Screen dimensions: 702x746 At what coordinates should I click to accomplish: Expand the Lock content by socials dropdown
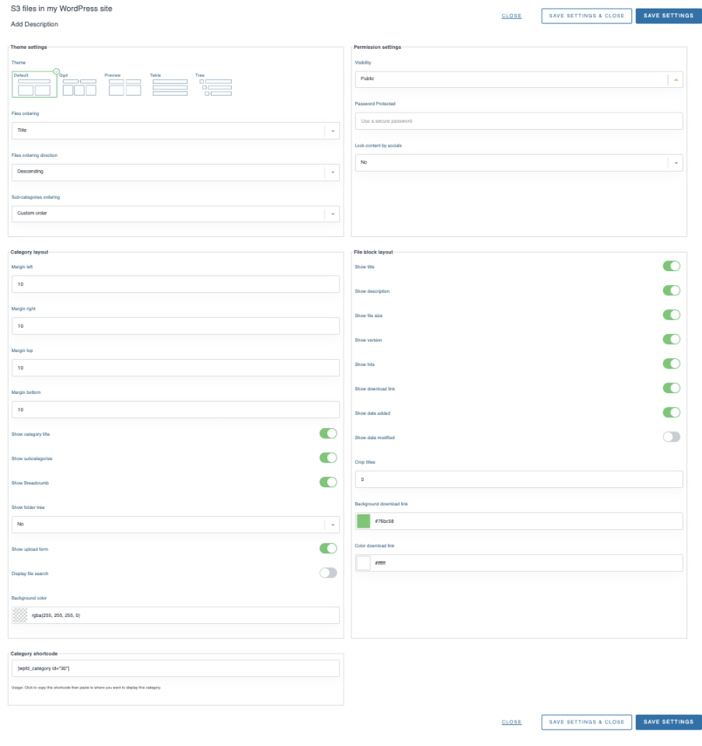click(519, 162)
